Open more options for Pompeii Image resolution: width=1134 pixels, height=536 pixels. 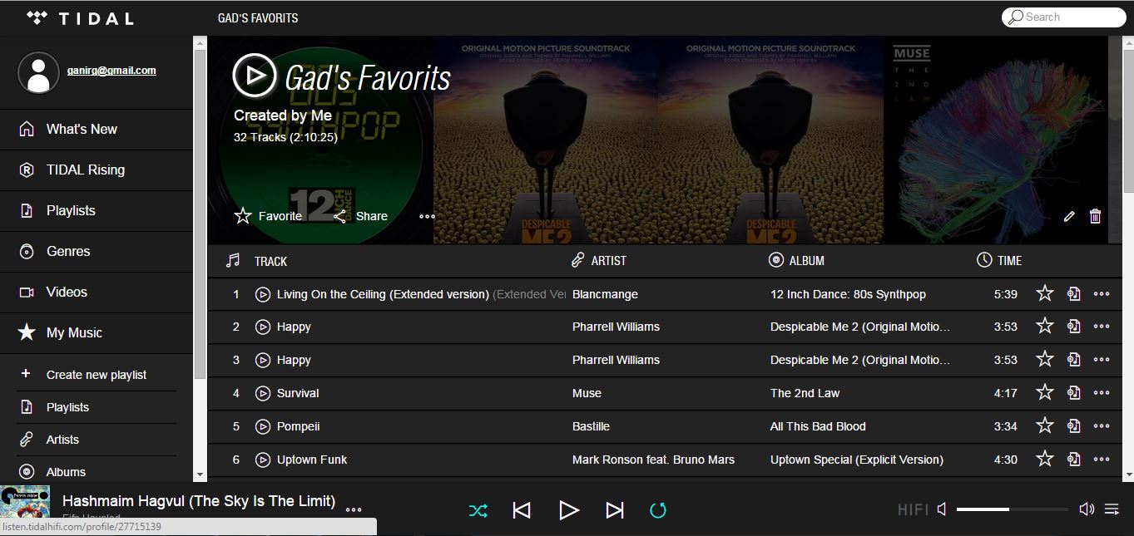[x=1102, y=426]
